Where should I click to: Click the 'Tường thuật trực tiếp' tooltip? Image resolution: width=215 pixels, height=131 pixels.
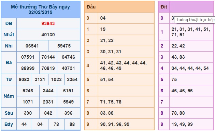point(195,20)
